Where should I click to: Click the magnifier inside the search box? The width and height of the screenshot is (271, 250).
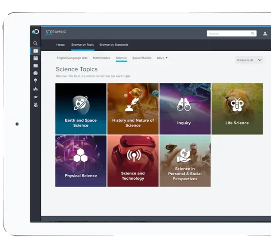pos(252,34)
